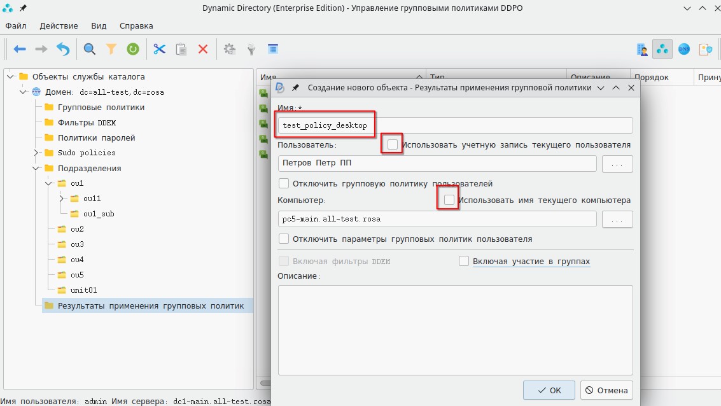This screenshot has width=721, height=406.
Task: Check 'Использовать имя текущего компьютера' box
Action: click(x=449, y=200)
